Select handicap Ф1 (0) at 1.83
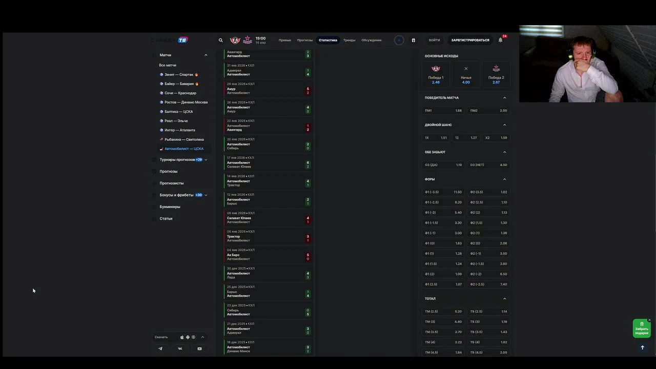Screen dimensions: 656x369 (x=443, y=243)
